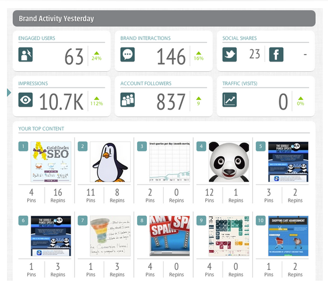Click the 11 Pins count under the penguin
328x290 pixels.
click(91, 193)
